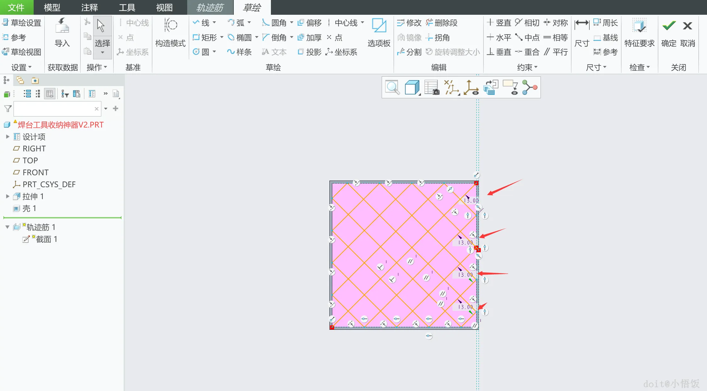Screen dimensions: 707x391
Task: Click the zoom magnifier in graphics toolbar
Action: (392, 88)
